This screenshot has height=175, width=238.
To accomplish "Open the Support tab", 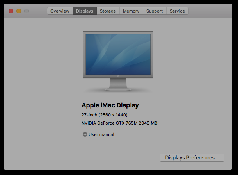I will tap(155, 11).
